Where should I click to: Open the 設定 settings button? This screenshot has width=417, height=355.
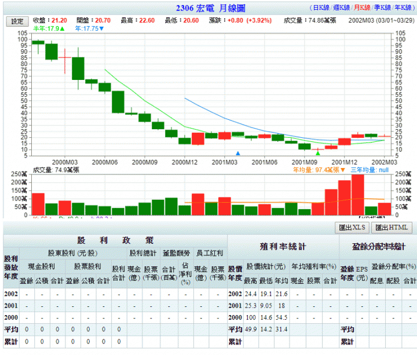click(17, 21)
